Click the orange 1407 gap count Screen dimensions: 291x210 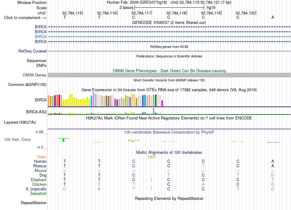(x=152, y=157)
